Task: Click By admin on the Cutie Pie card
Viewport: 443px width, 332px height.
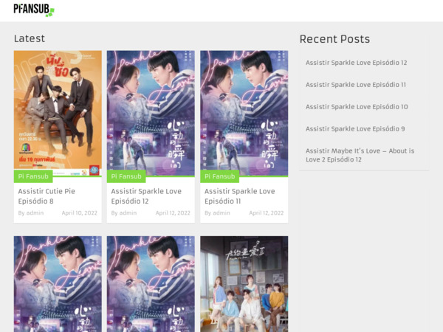Action: pyautogui.click(x=31, y=213)
